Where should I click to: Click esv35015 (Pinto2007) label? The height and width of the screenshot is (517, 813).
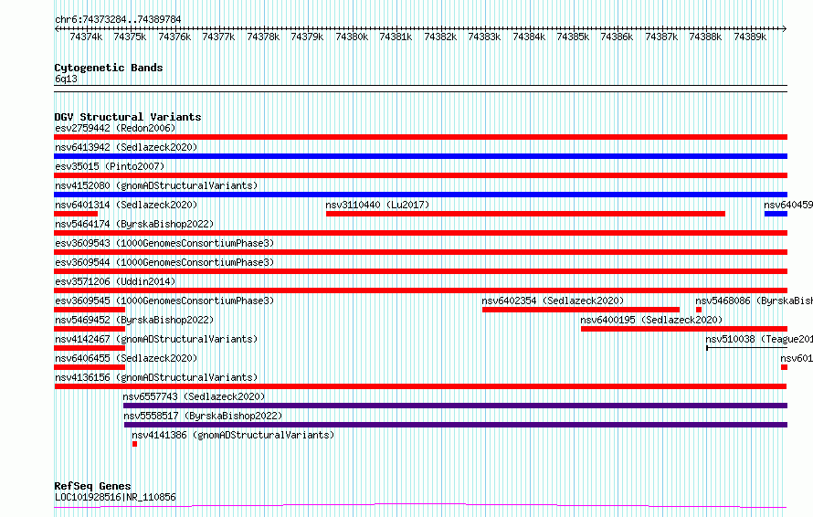coord(110,166)
